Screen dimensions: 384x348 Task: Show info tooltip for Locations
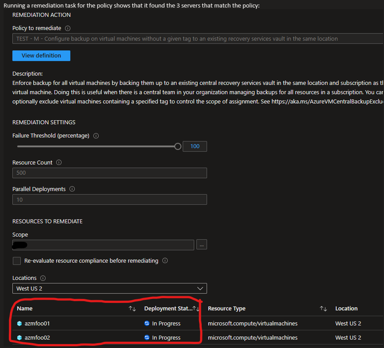pyautogui.click(x=43, y=278)
